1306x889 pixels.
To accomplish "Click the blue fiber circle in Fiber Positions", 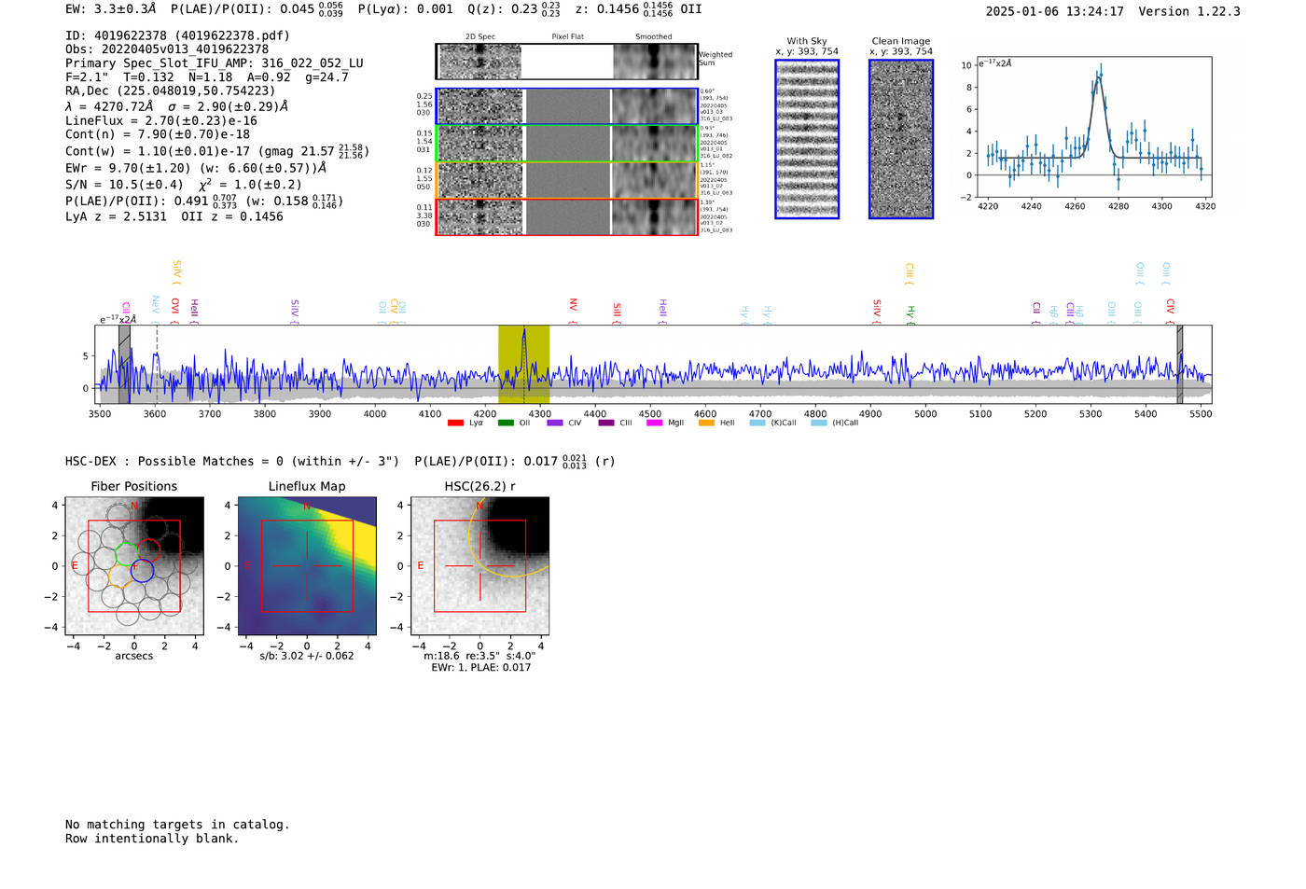I will 142,571.
